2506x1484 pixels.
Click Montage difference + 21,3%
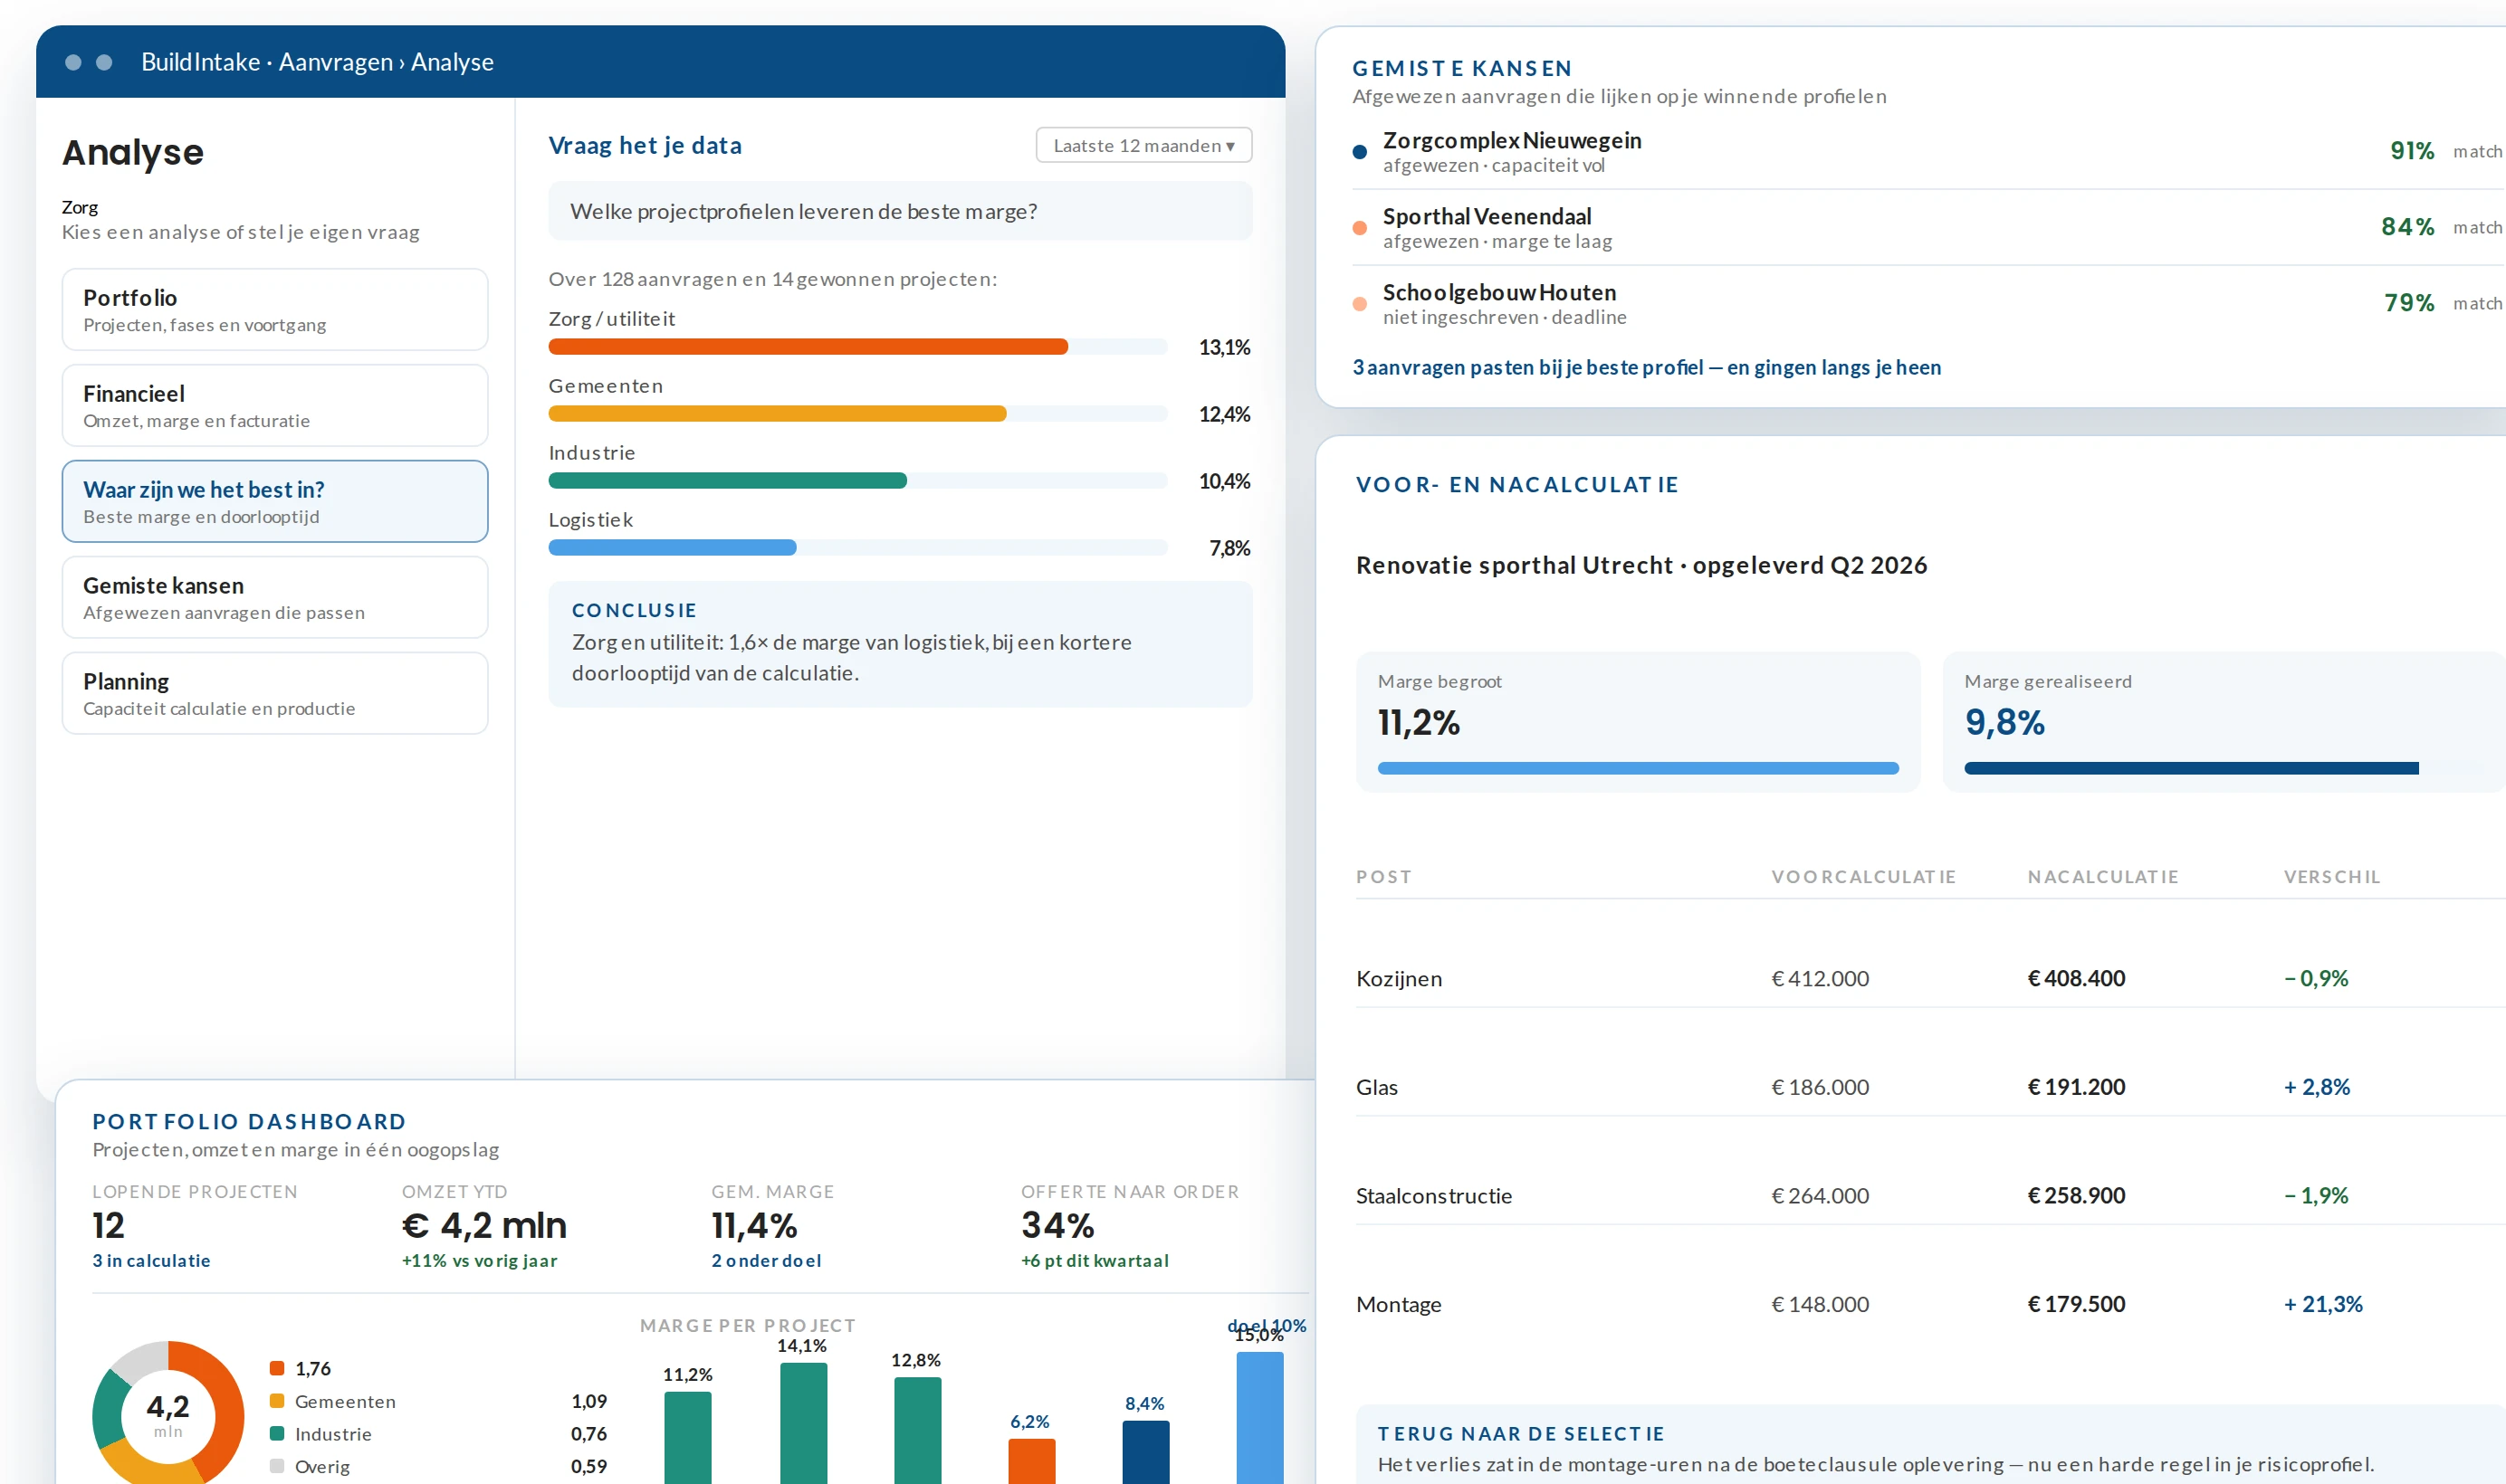[2323, 1305]
